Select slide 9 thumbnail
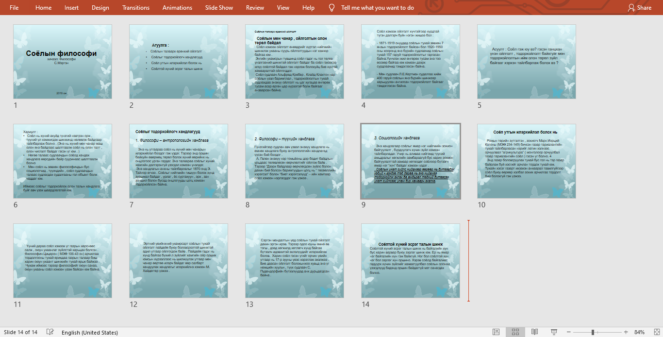The height and width of the screenshot is (337, 663). click(x=411, y=161)
